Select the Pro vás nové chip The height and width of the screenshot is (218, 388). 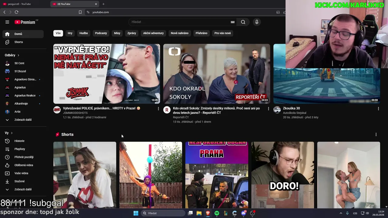[222, 33]
